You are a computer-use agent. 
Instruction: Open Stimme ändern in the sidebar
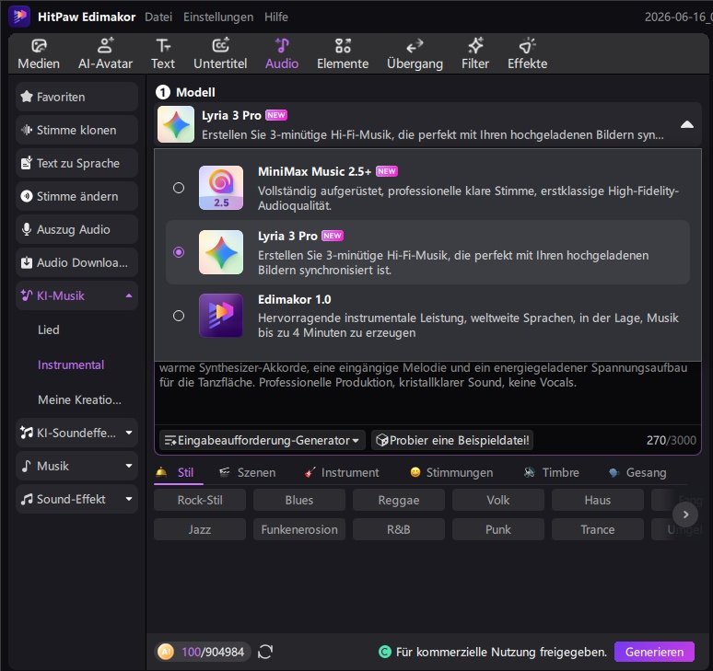point(76,196)
